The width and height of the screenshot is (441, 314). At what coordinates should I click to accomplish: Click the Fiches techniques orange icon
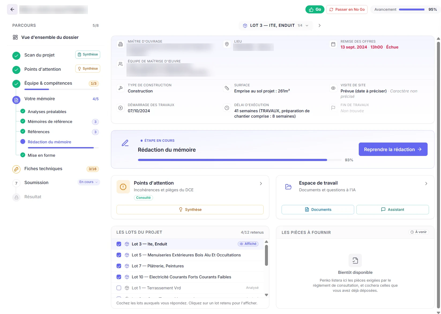pos(16,169)
